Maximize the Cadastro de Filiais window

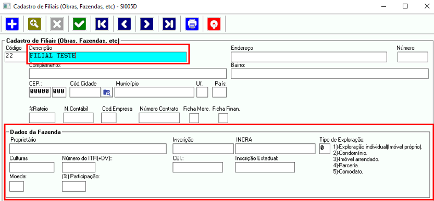tap(405, 6)
